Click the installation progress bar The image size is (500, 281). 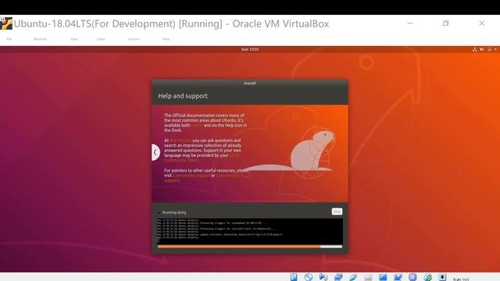point(250,247)
